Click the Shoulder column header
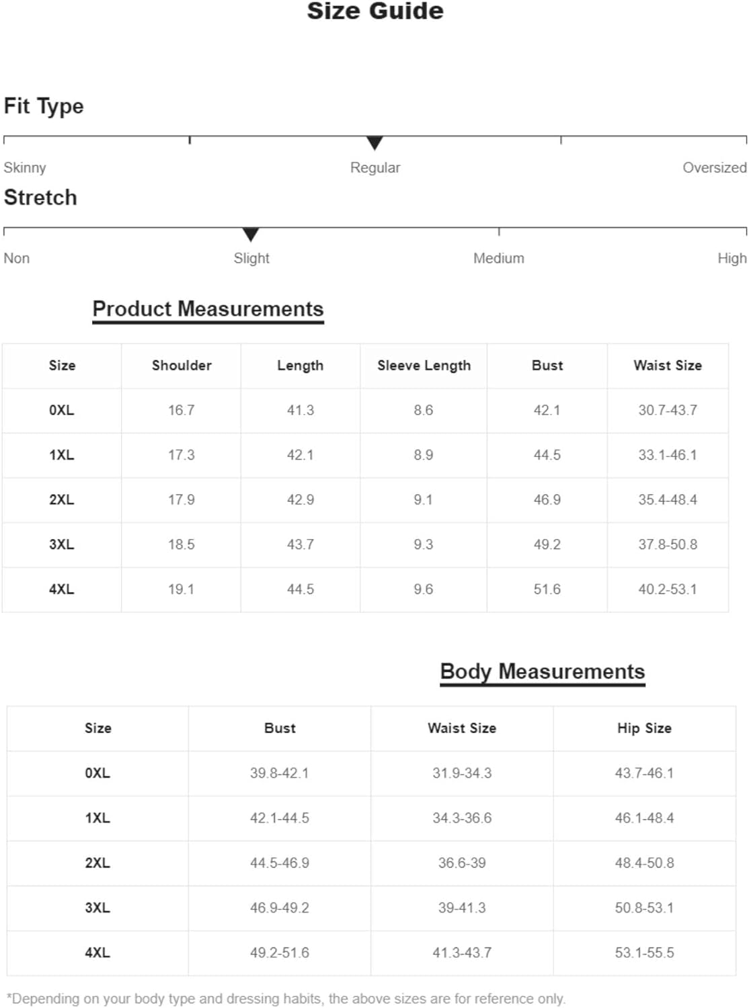This screenshot has width=749, height=1008. click(x=182, y=366)
